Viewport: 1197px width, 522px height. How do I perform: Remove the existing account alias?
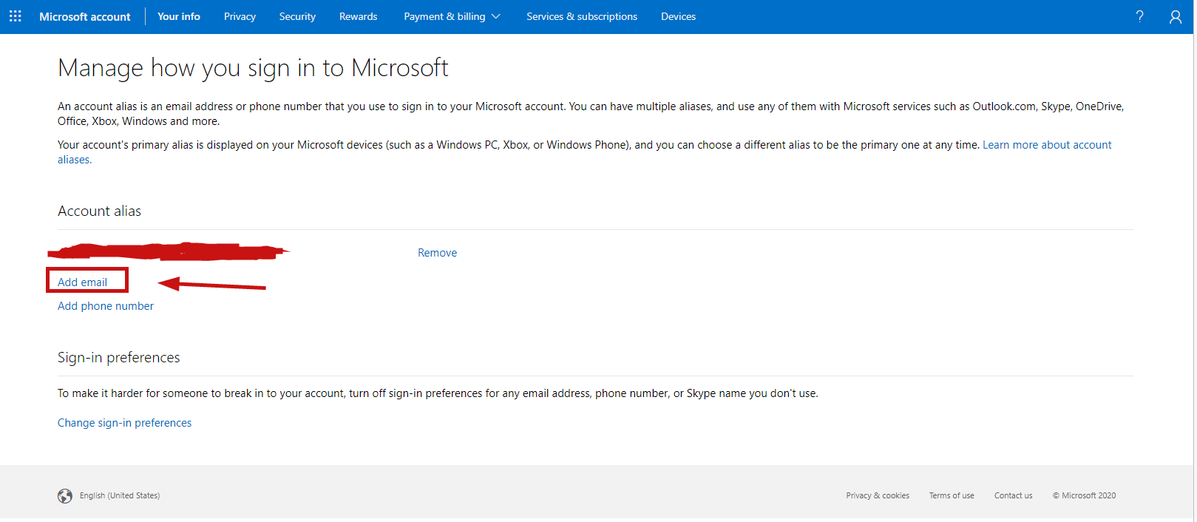(437, 253)
